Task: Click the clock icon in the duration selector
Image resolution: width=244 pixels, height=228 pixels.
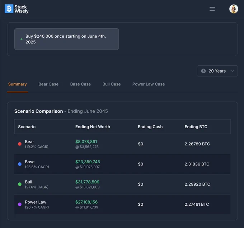Action: pyautogui.click(x=203, y=71)
